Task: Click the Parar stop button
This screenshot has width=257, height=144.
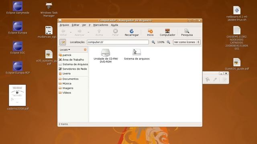Action: click(x=115, y=32)
